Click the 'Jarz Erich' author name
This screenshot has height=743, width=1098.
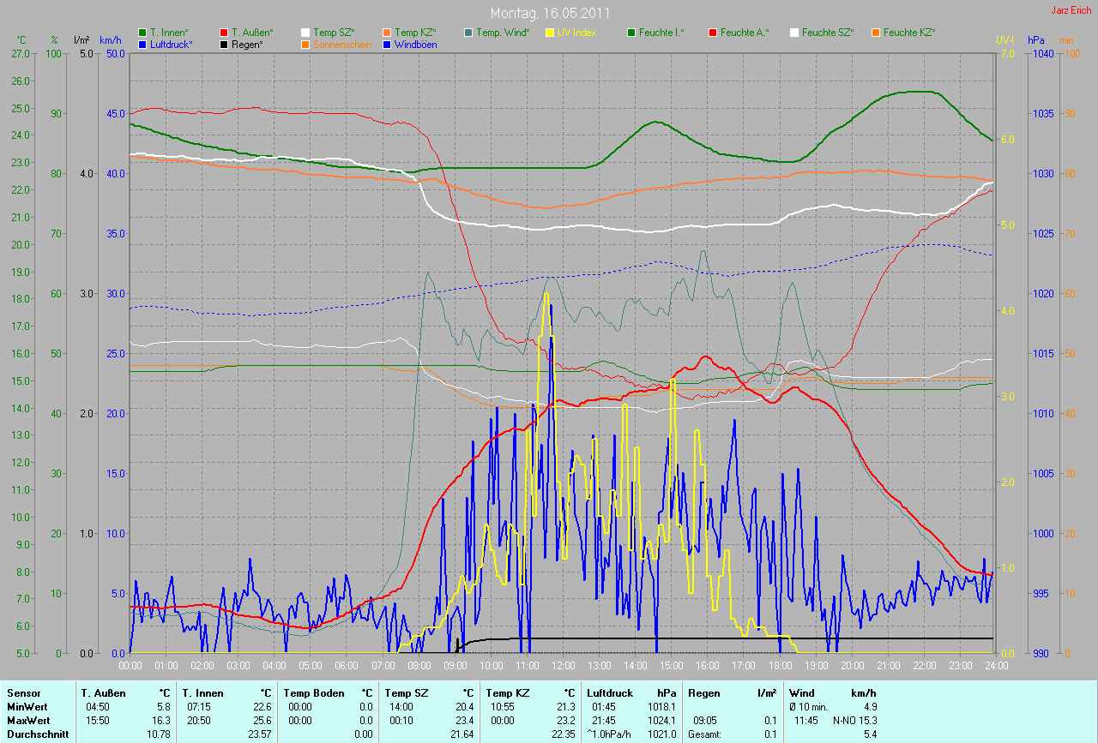[1072, 10]
